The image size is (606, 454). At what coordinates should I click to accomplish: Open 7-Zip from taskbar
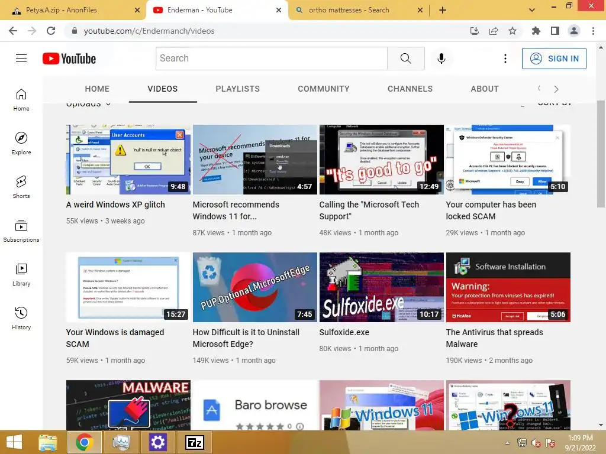pyautogui.click(x=195, y=442)
